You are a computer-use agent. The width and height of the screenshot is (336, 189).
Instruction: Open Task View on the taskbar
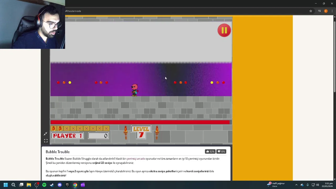coord(21,185)
